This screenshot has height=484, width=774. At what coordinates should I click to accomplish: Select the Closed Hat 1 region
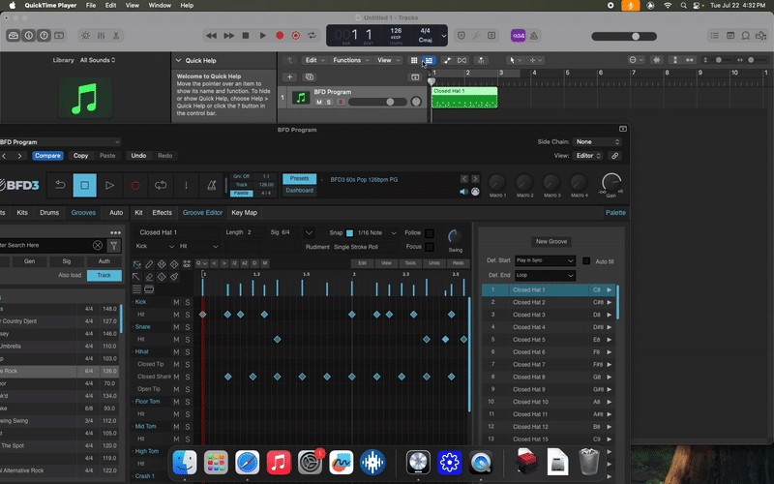pyautogui.click(x=464, y=98)
